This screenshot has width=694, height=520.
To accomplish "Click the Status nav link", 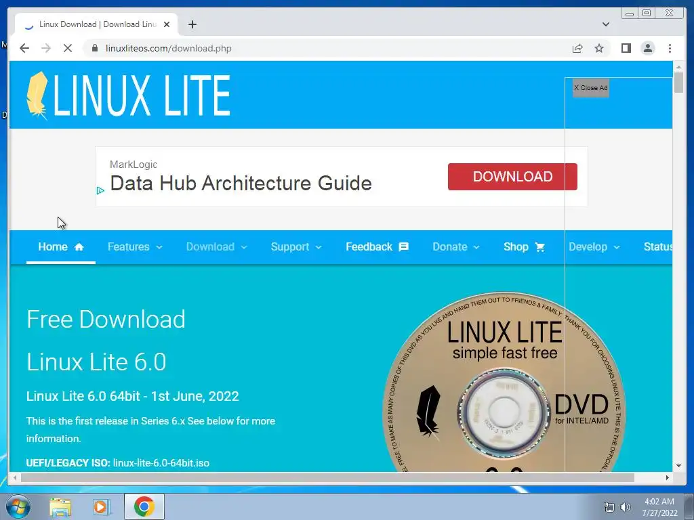I will click(657, 246).
